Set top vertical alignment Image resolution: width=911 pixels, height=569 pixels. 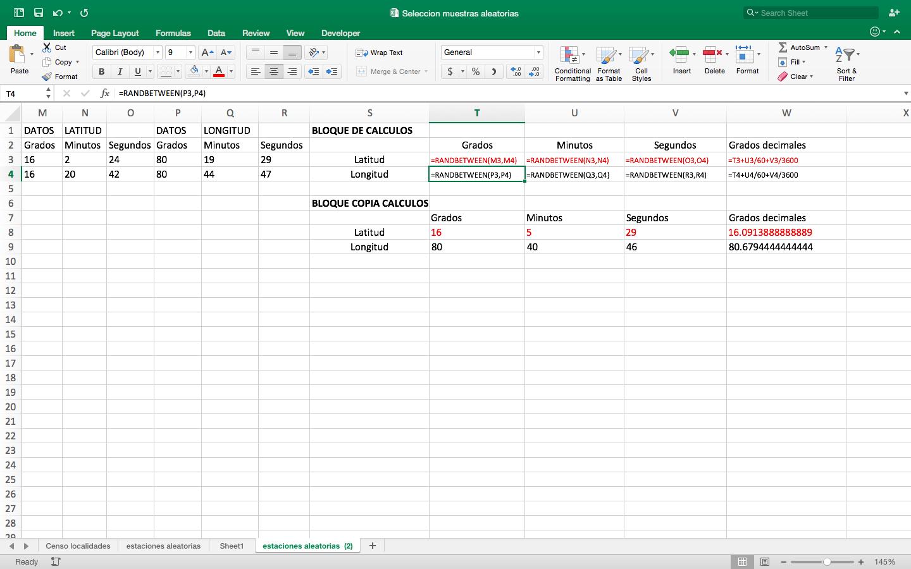[x=255, y=52]
